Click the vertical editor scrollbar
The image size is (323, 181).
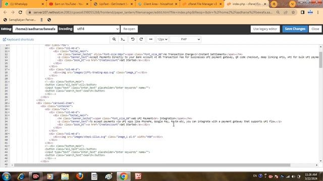(x=320, y=59)
